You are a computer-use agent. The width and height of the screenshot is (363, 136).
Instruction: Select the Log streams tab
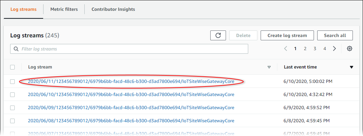[24, 9]
